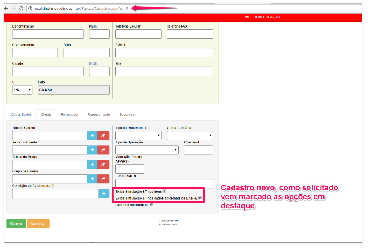Click plus icon beside Condição de Pagamento
This screenshot has height=248, width=368.
point(103,194)
